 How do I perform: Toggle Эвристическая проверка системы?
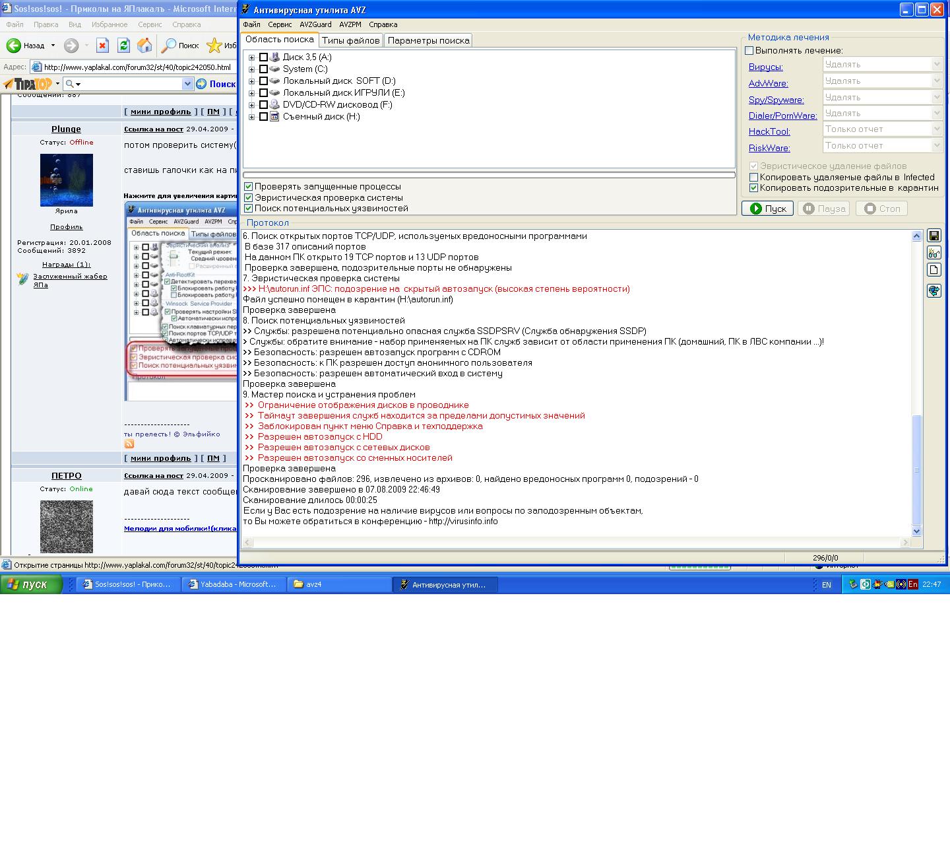(x=249, y=197)
